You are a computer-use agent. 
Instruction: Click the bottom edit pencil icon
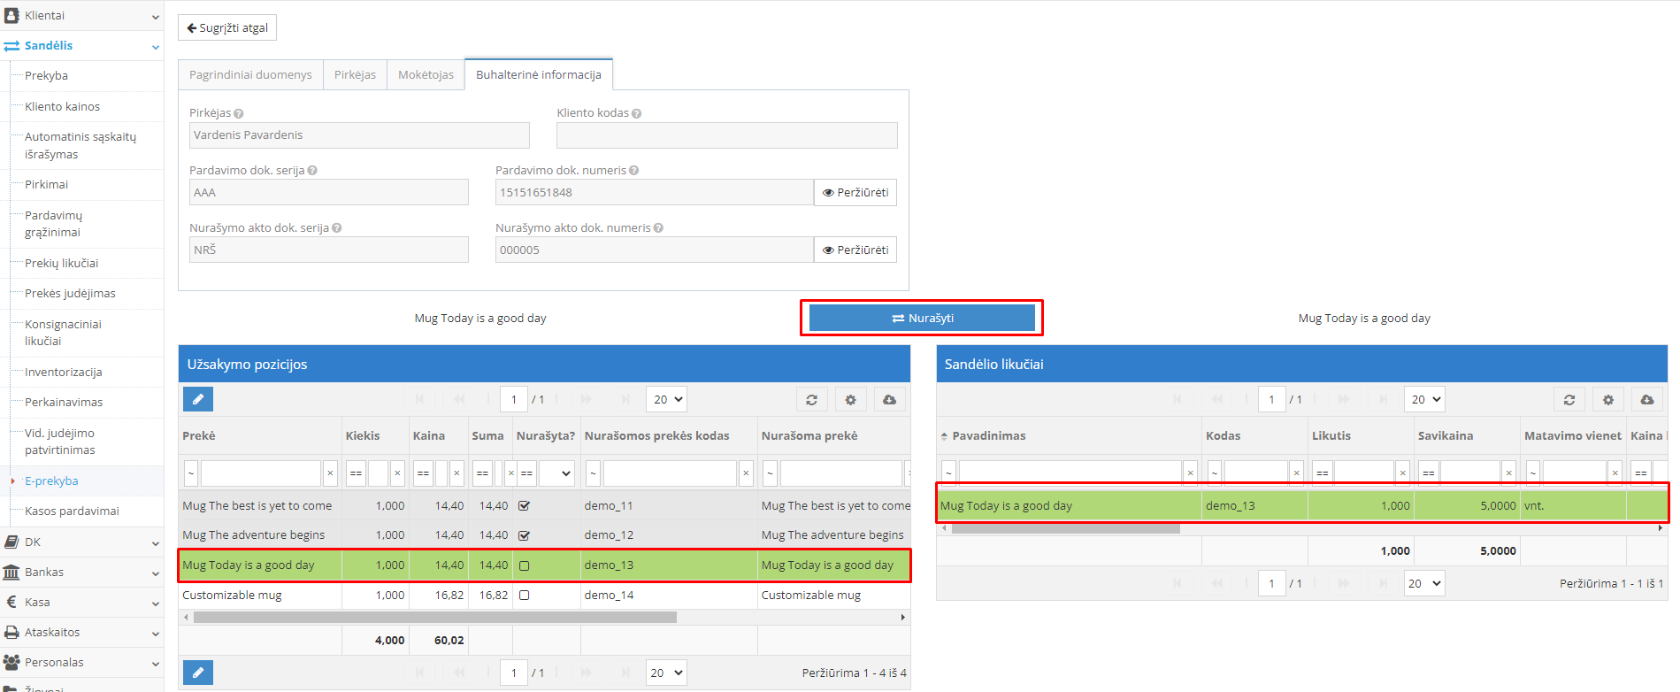198,673
